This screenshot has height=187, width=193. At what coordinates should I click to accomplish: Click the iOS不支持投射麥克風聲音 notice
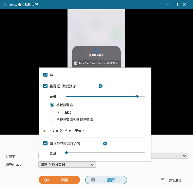tap(64, 131)
